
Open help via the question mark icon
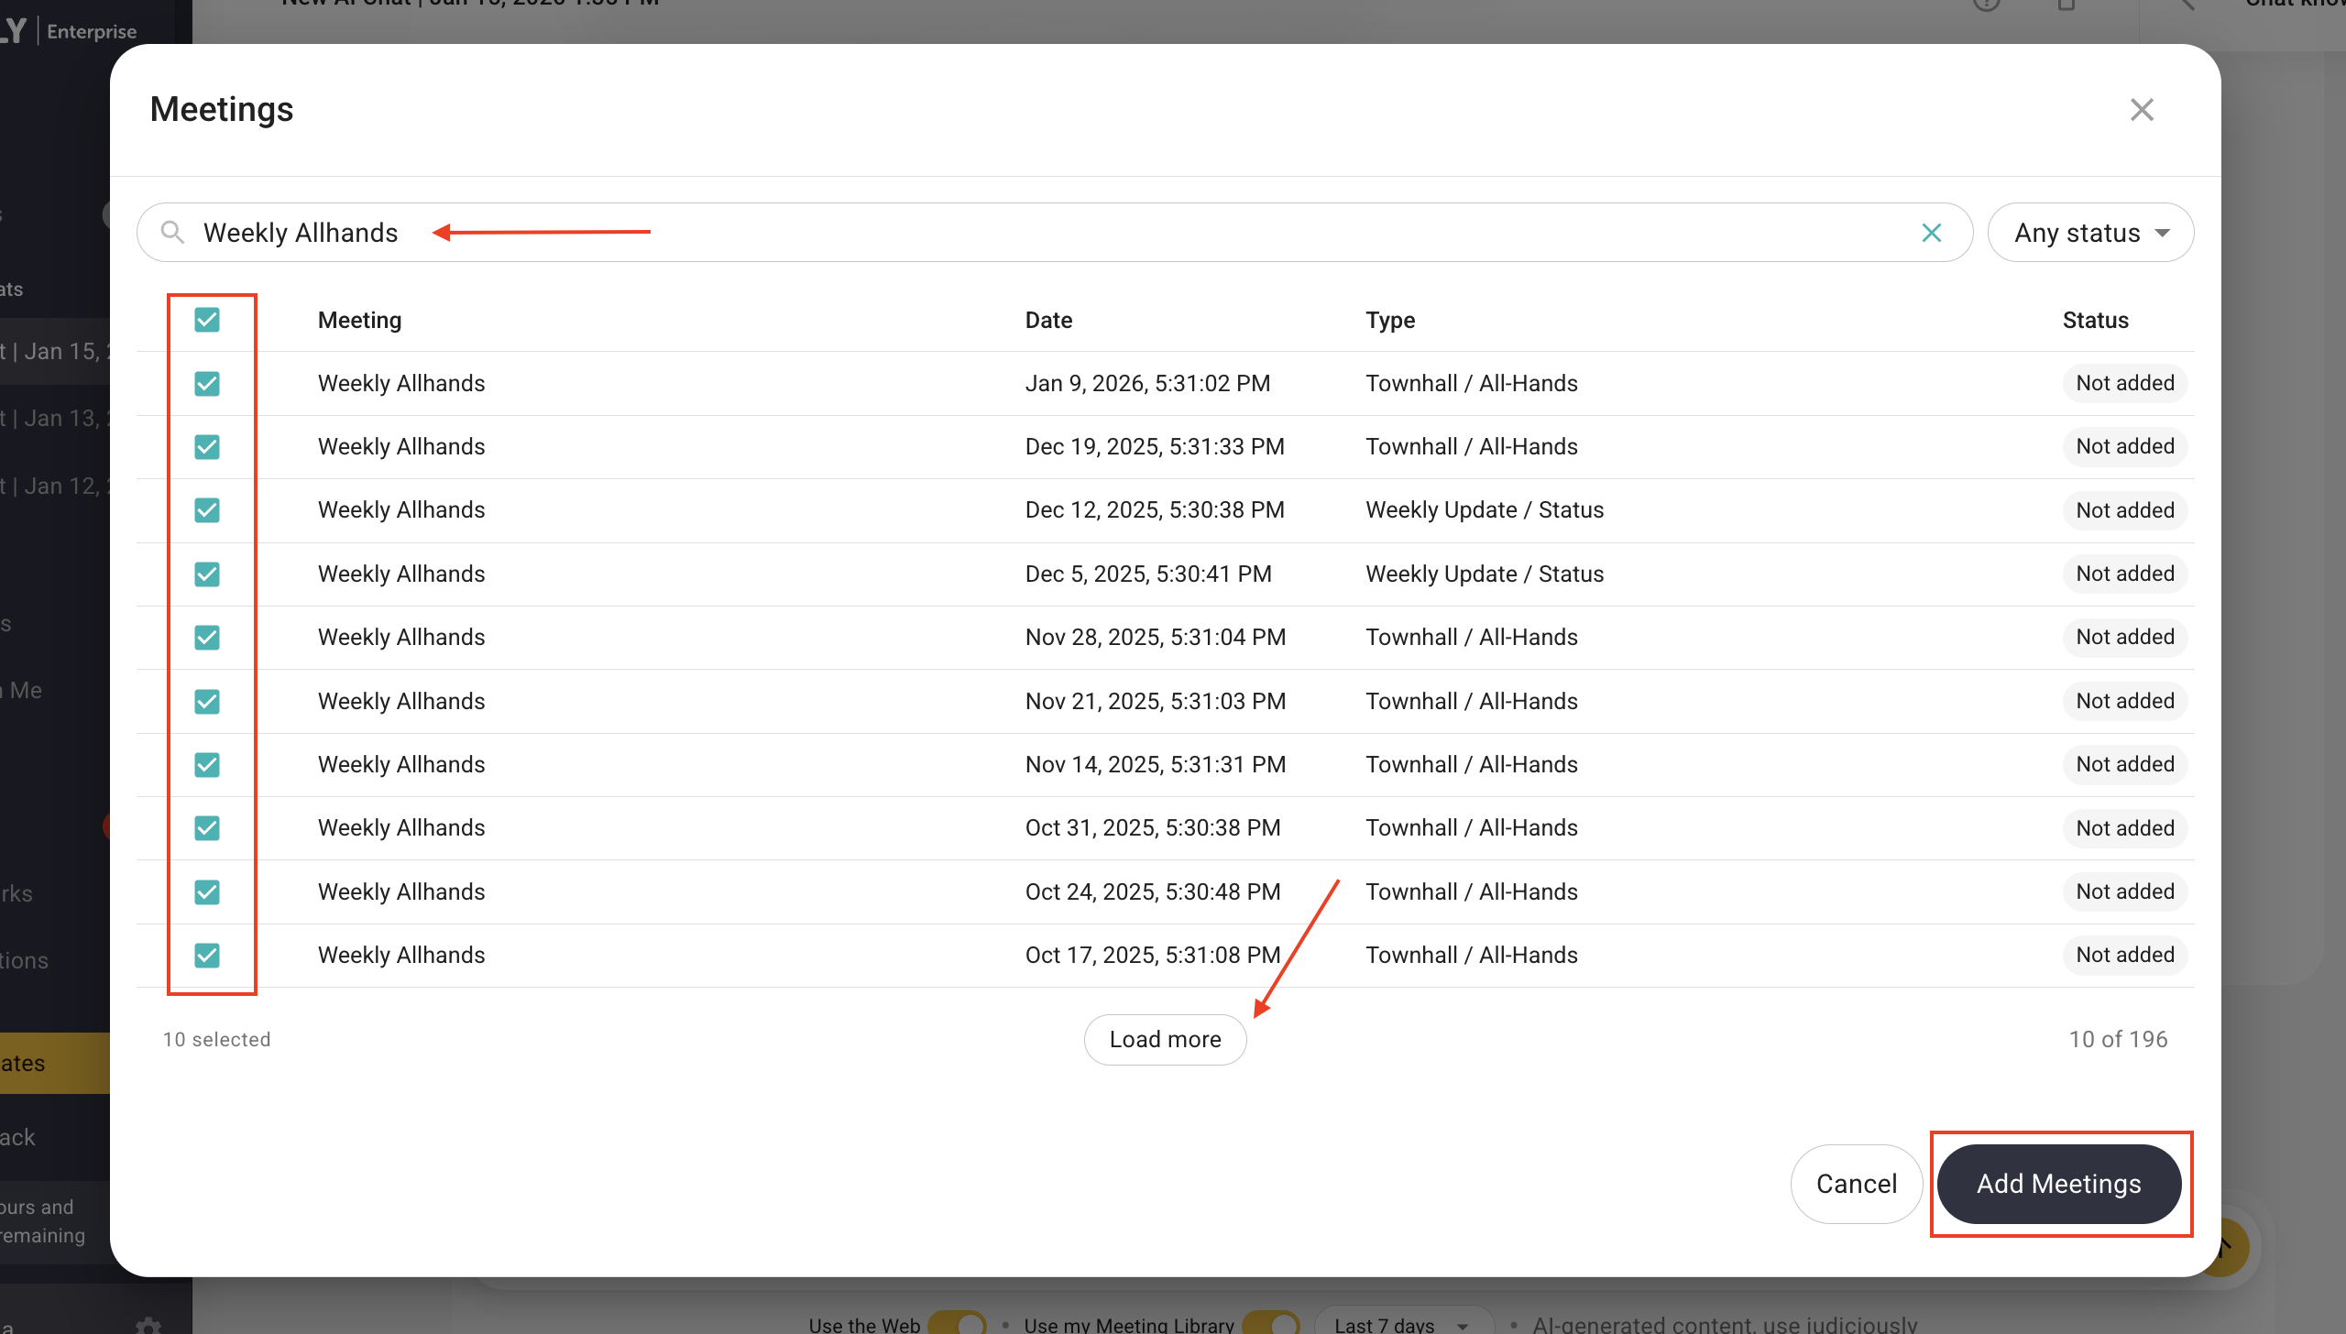pyautogui.click(x=1987, y=5)
